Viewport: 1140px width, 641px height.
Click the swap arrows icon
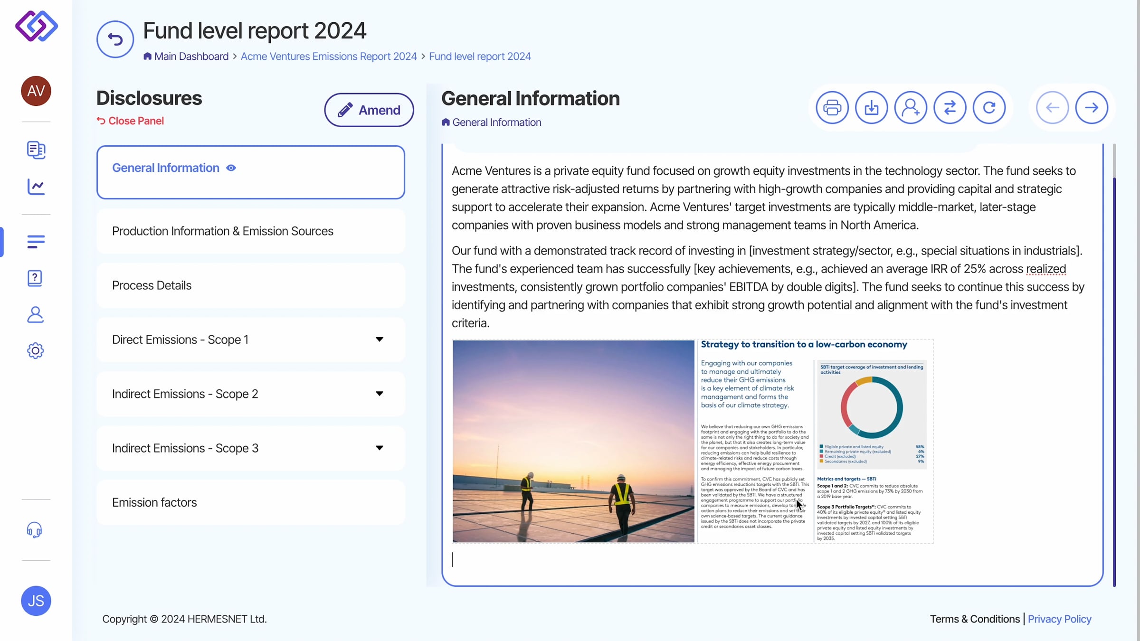[950, 108]
